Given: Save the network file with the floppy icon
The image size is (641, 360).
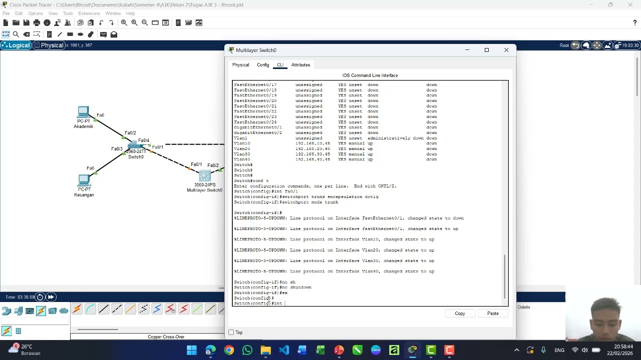Looking at the screenshot, I should (x=26, y=22).
